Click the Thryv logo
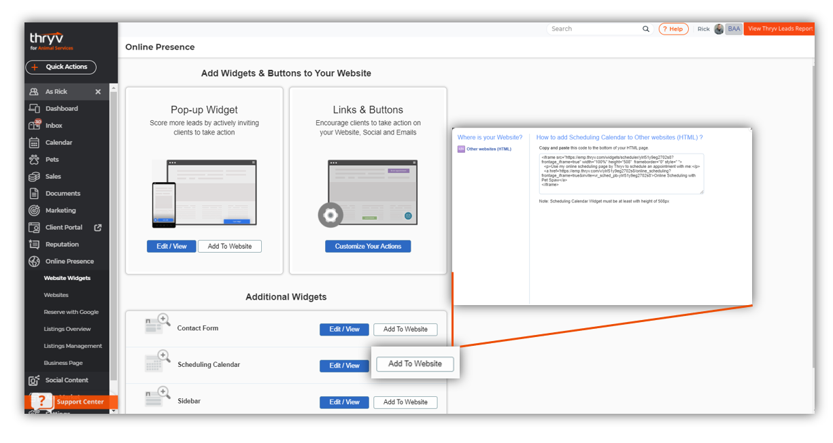Viewport: 833px width, 443px height. coord(51,41)
